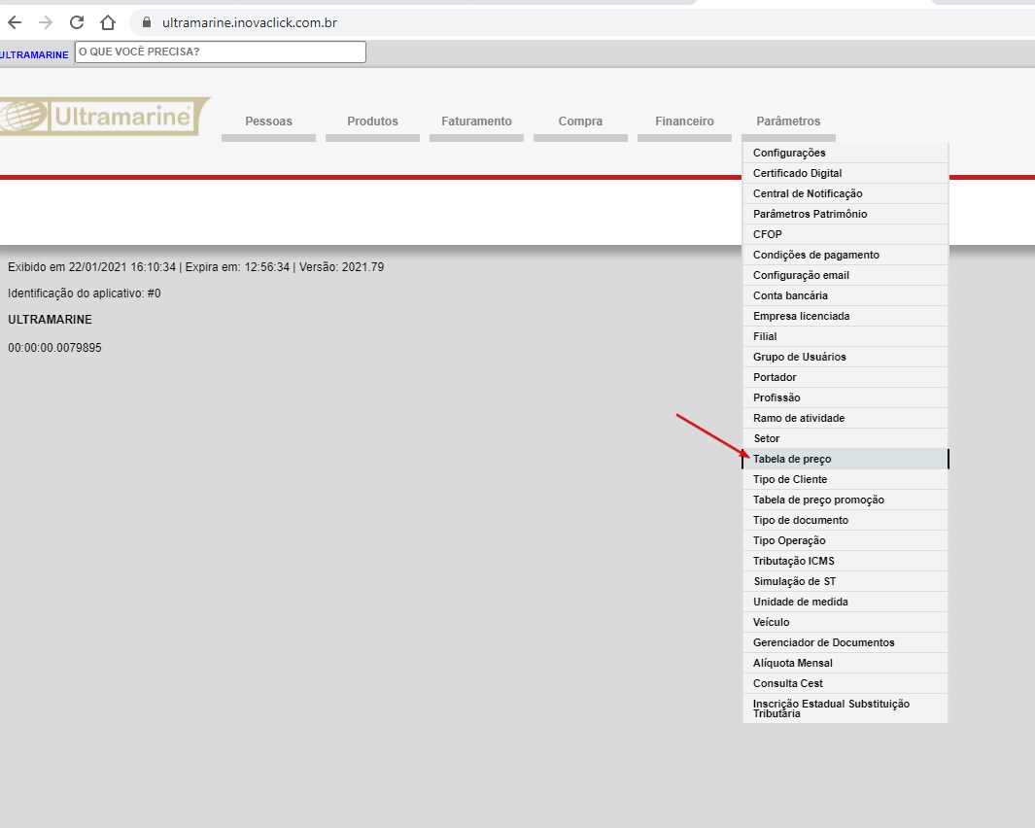Image resolution: width=1035 pixels, height=828 pixels.
Task: Open the Faturamento menu
Action: coord(476,121)
